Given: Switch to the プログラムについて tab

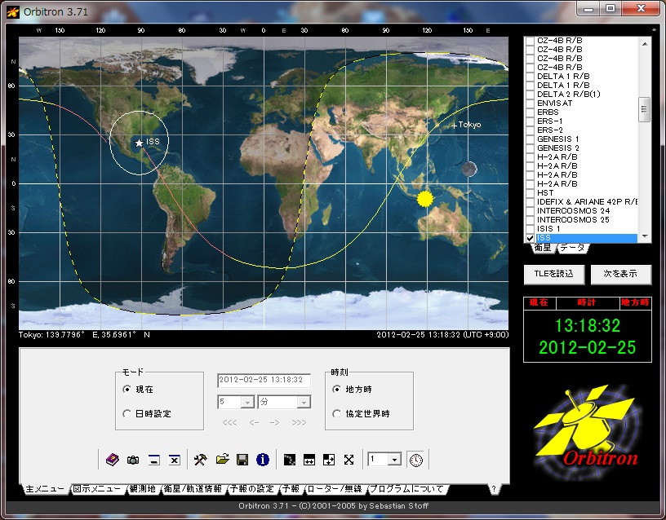Looking at the screenshot, I should coord(407,489).
